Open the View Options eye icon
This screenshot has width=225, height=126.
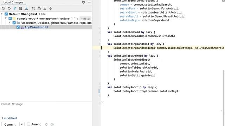tap(39, 8)
